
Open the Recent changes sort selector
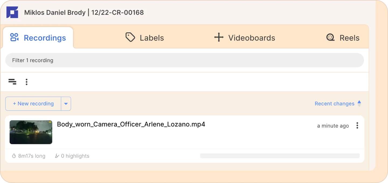tap(334, 104)
